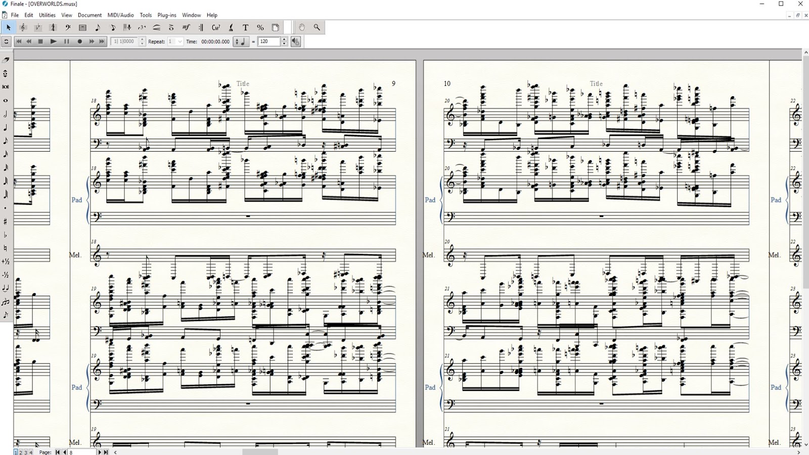This screenshot has width=809, height=455.
Task: Select the Articulation tool
Action: 171,27
